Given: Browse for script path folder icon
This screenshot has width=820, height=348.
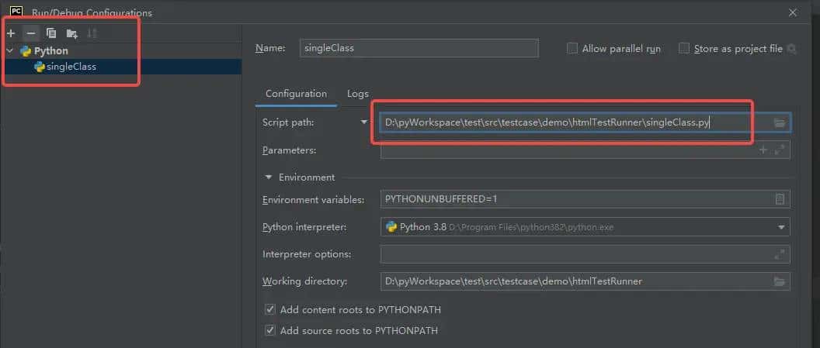Looking at the screenshot, I should [x=780, y=123].
